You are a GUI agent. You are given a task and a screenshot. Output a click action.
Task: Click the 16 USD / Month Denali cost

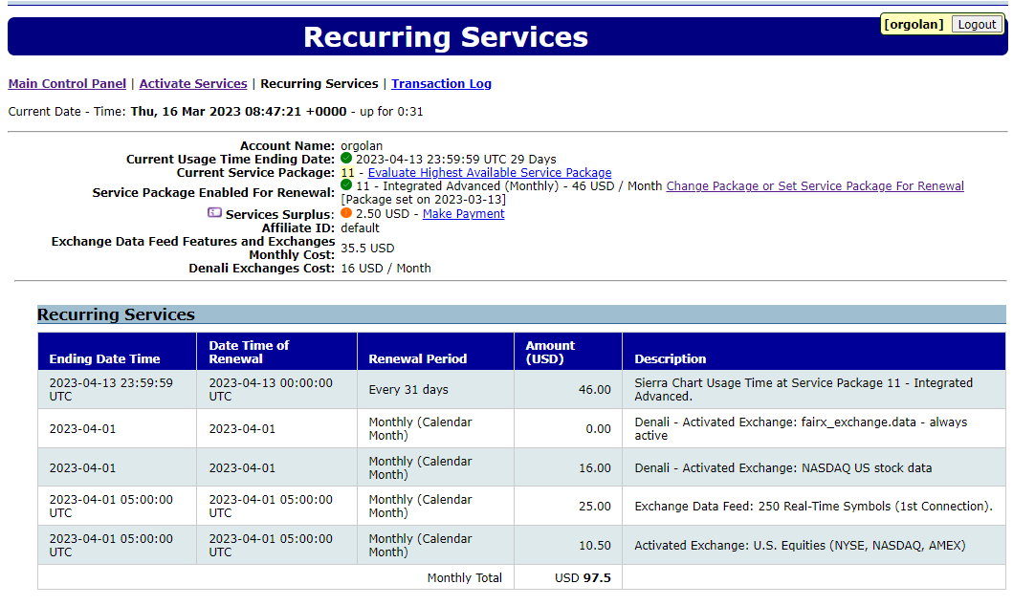[x=385, y=268]
